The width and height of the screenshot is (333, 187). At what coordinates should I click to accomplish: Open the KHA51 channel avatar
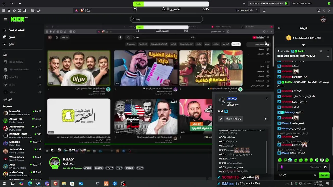click(55, 163)
